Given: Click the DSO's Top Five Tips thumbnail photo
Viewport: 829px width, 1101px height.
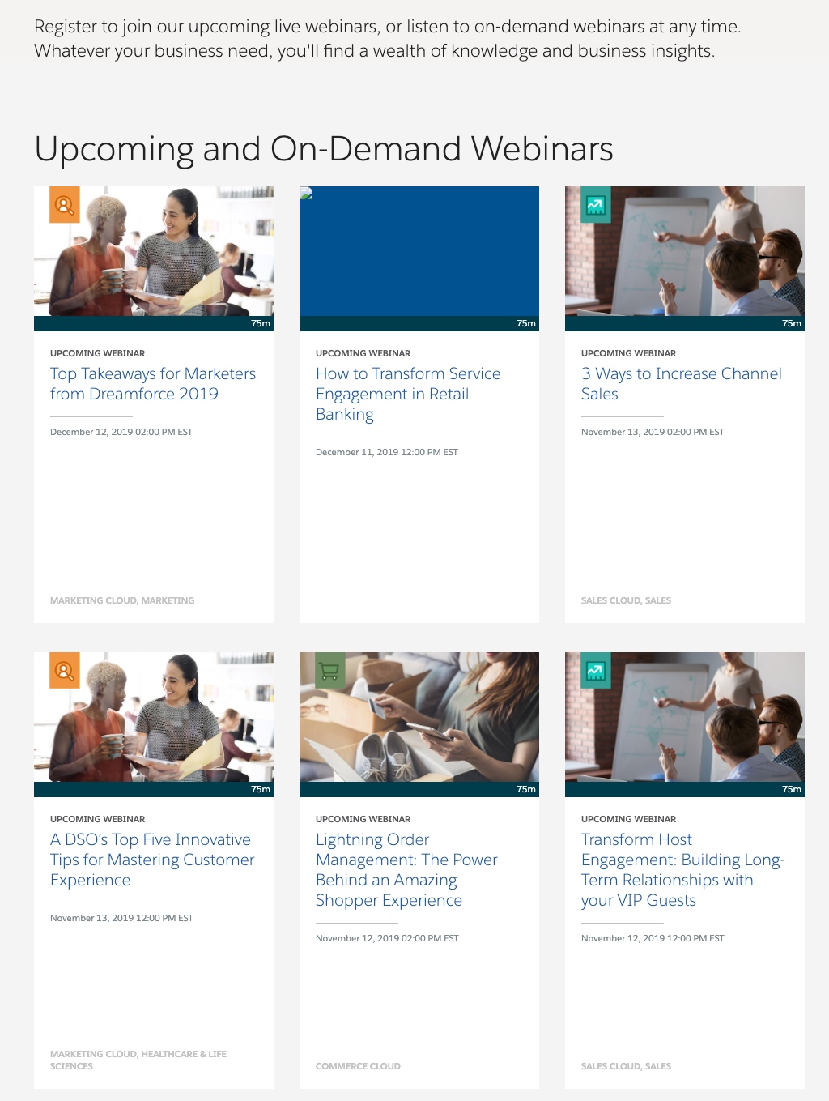Looking at the screenshot, I should click(x=154, y=717).
